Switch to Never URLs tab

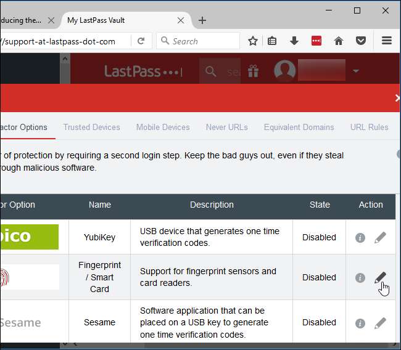(x=227, y=127)
